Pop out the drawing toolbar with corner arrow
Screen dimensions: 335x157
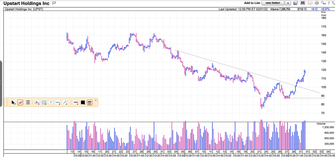coord(96,100)
